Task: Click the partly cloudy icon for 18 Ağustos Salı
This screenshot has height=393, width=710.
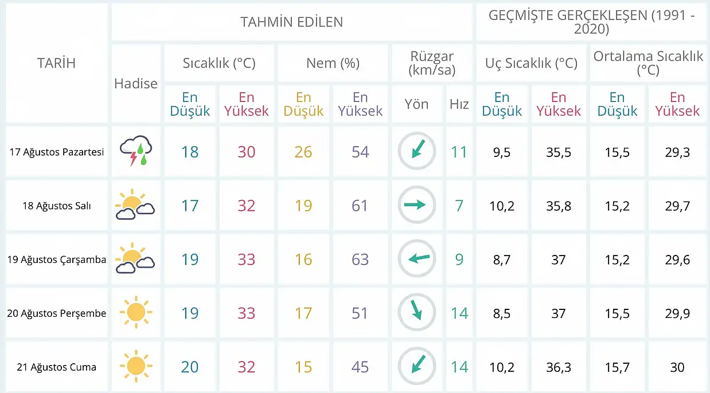Action: [x=135, y=205]
